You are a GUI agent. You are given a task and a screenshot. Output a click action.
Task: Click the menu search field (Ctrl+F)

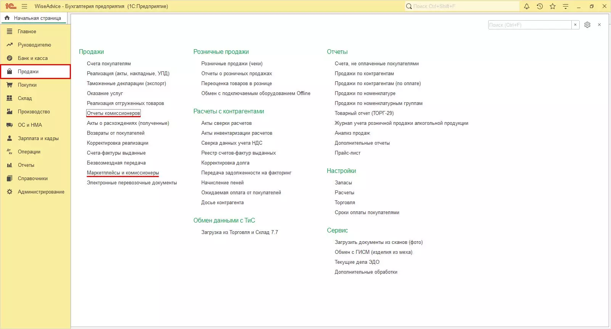coord(530,25)
